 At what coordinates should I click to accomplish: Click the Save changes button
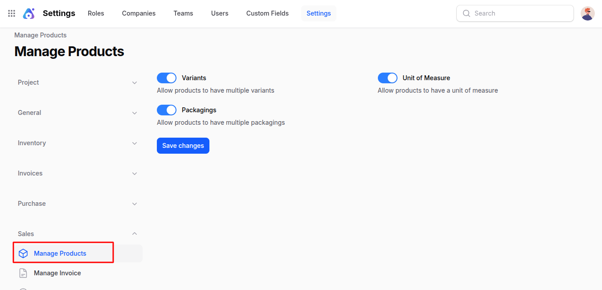point(183,145)
